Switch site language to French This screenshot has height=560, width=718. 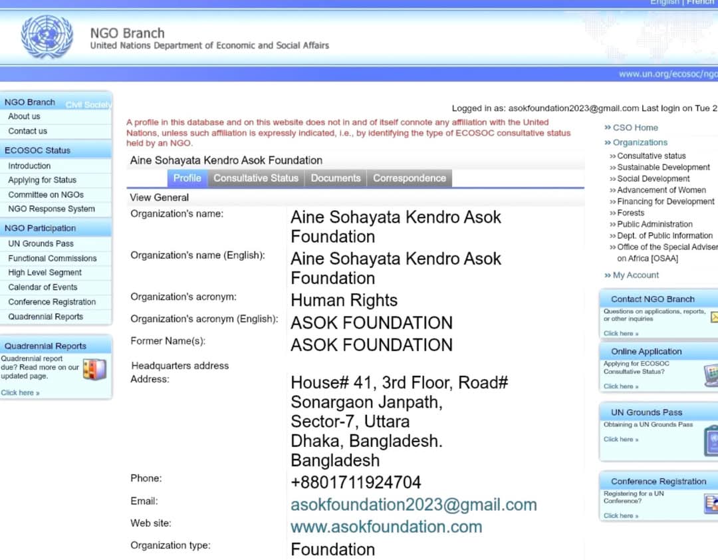pos(699,3)
